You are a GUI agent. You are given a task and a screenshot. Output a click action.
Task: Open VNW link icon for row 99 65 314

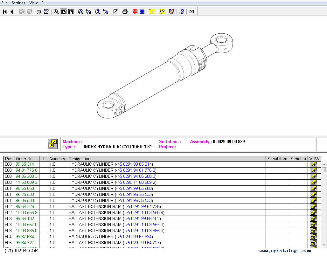(314, 164)
